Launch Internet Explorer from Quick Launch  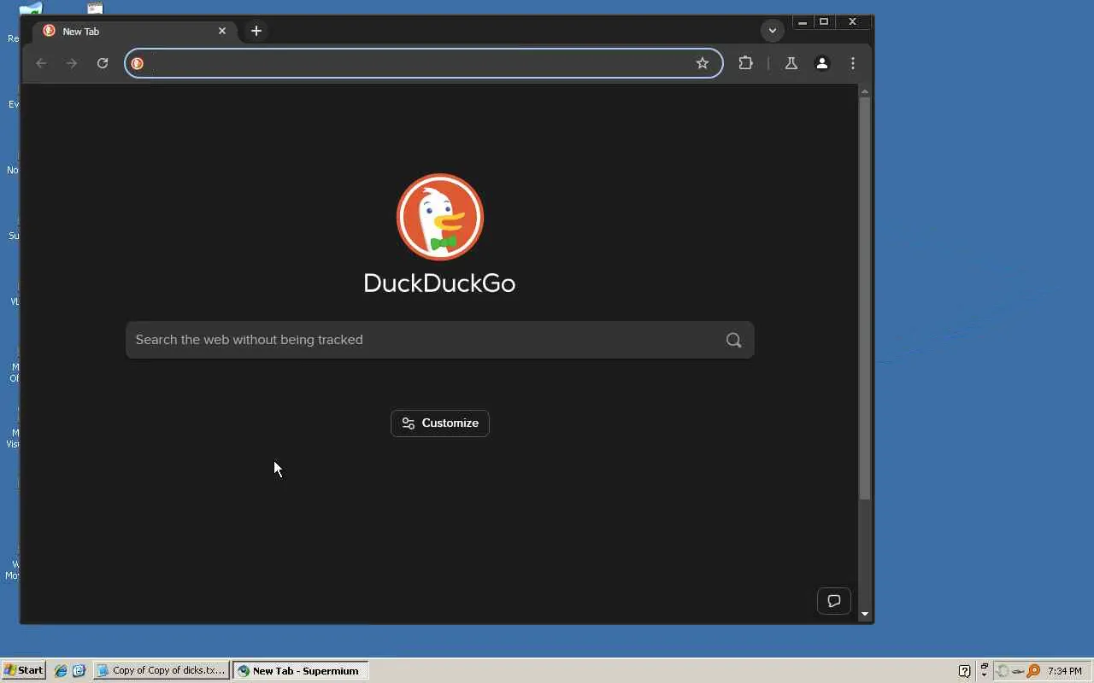click(61, 671)
